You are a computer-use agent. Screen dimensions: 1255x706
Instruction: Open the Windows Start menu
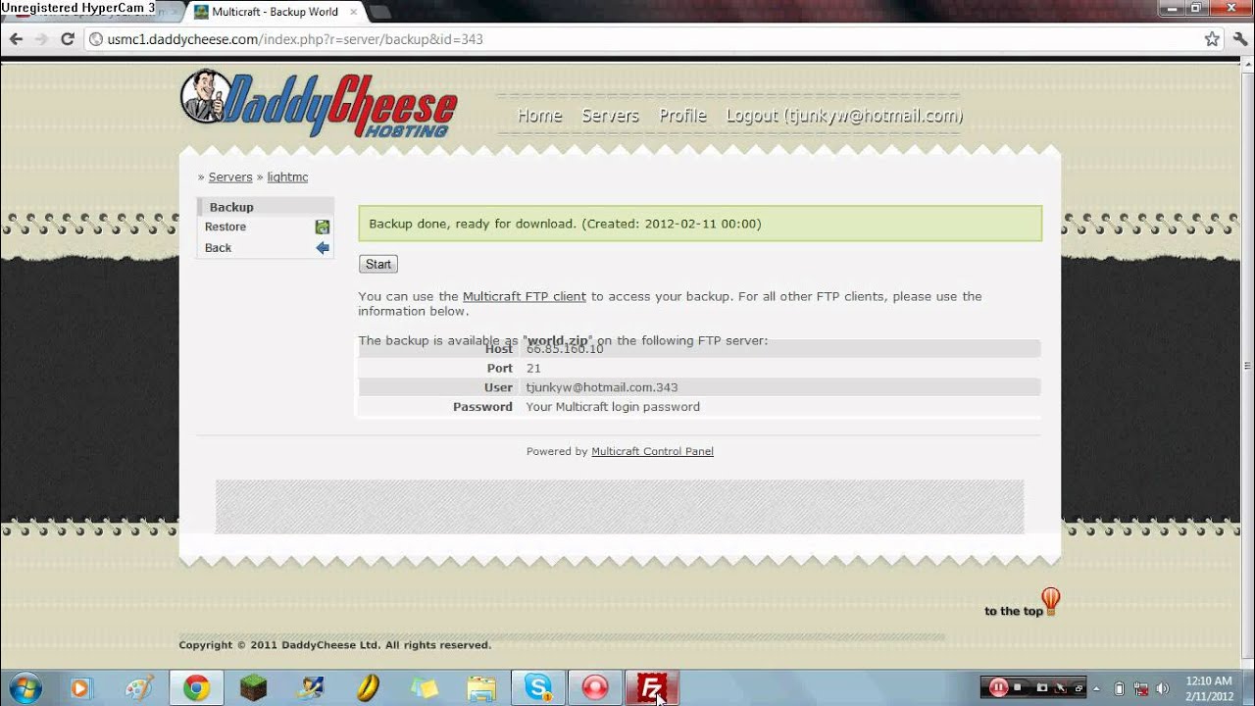[24, 688]
